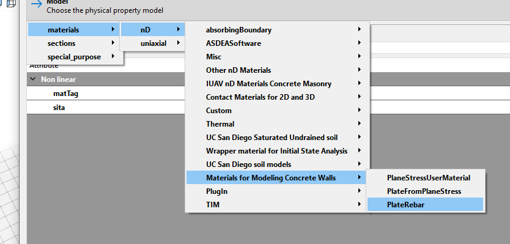
Task: Expand the Custom materials submenu
Action: coord(277,111)
